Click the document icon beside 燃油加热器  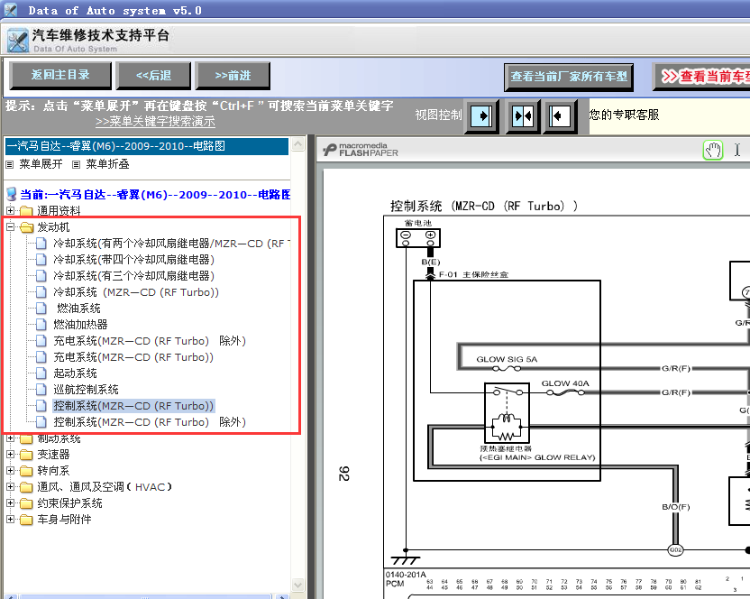tap(41, 325)
